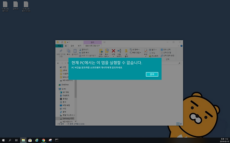The width and height of the screenshot is (230, 143).
Task: Click 경로 복사 in the clipboard group
Action: click(84, 52)
